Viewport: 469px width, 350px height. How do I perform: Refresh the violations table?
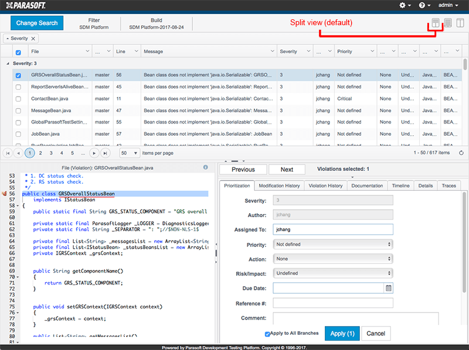tap(461, 153)
